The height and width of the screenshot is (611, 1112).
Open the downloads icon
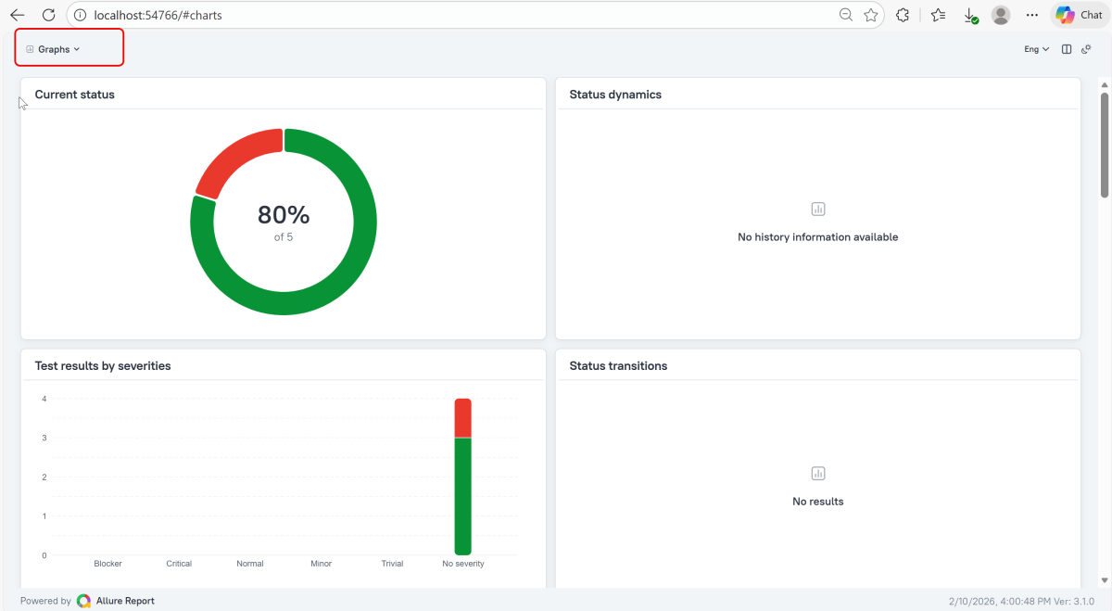point(970,15)
